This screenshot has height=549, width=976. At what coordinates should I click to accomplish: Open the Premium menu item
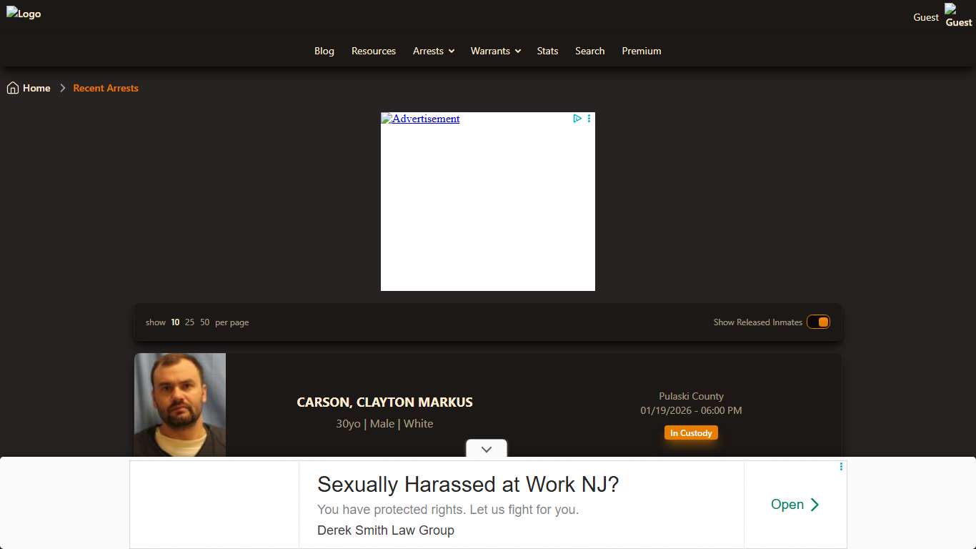click(641, 51)
